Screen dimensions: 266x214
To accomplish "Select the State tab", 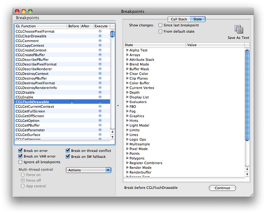I will click(x=198, y=19).
